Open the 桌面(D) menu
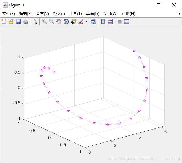 point(93,14)
